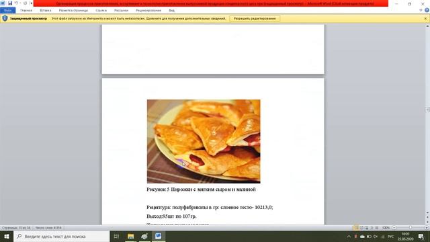Click the word count 'Число слов: 4 914'

(48, 228)
